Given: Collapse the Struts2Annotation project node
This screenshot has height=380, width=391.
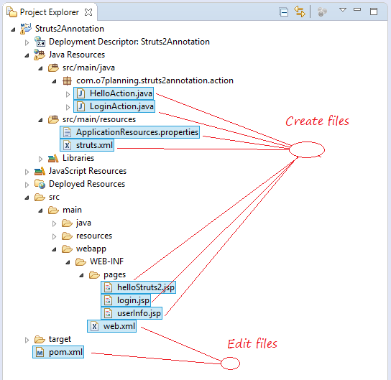Looking at the screenshot, I should point(13,29).
